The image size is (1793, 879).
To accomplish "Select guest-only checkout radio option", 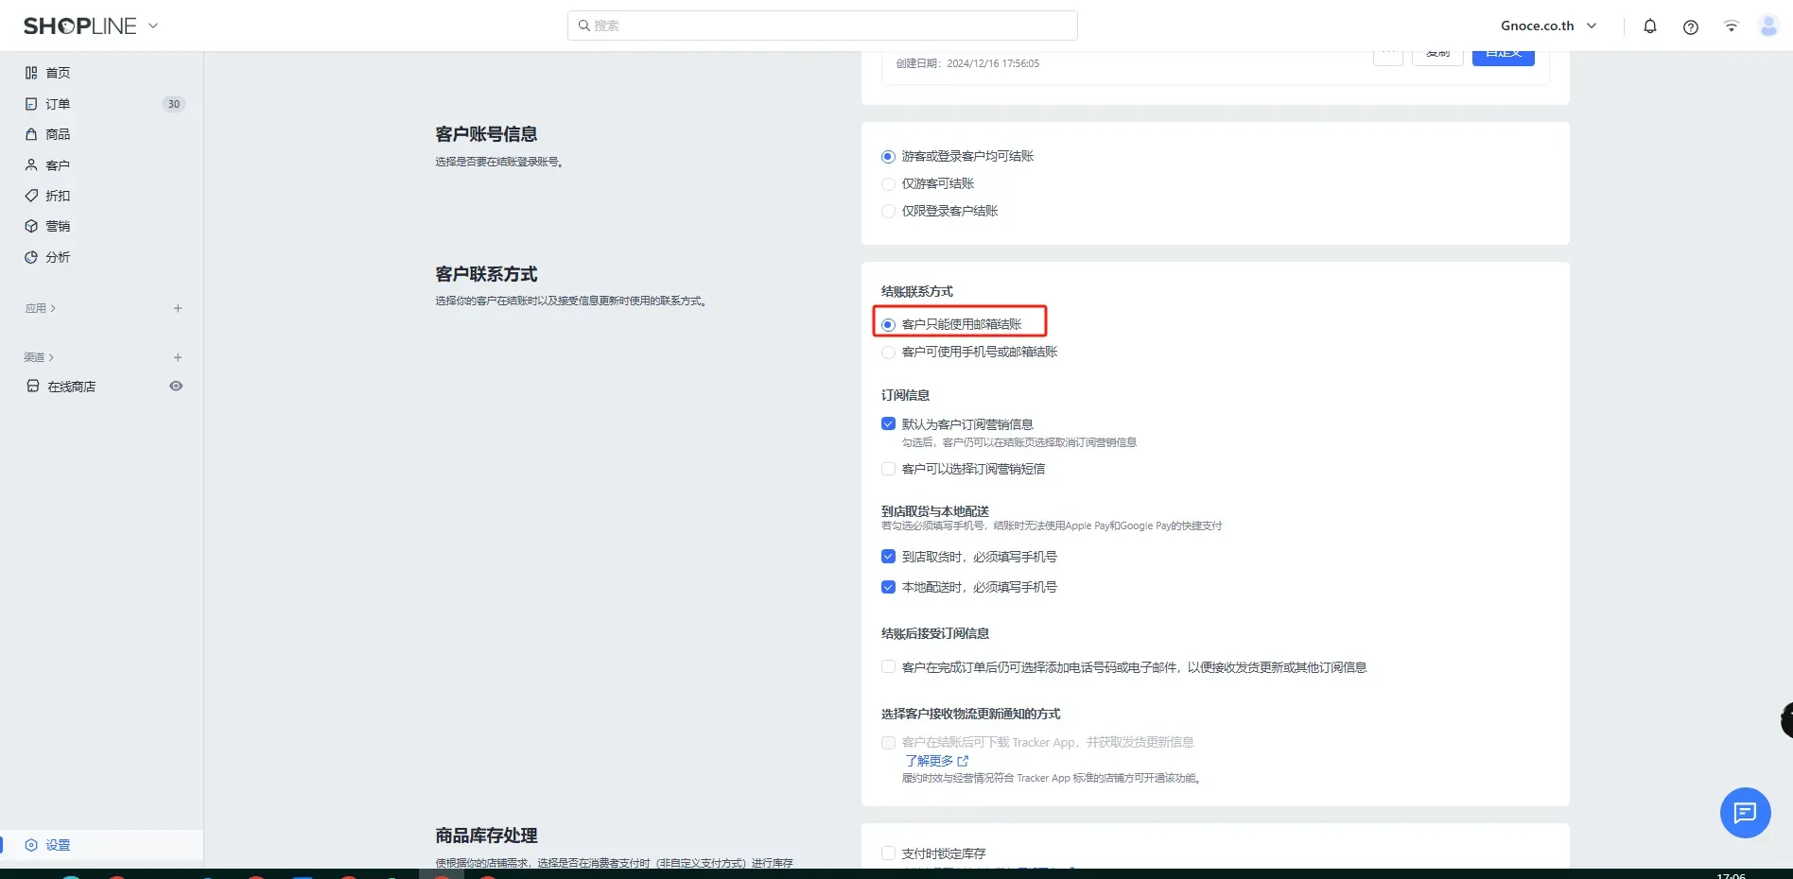I will click(888, 184).
